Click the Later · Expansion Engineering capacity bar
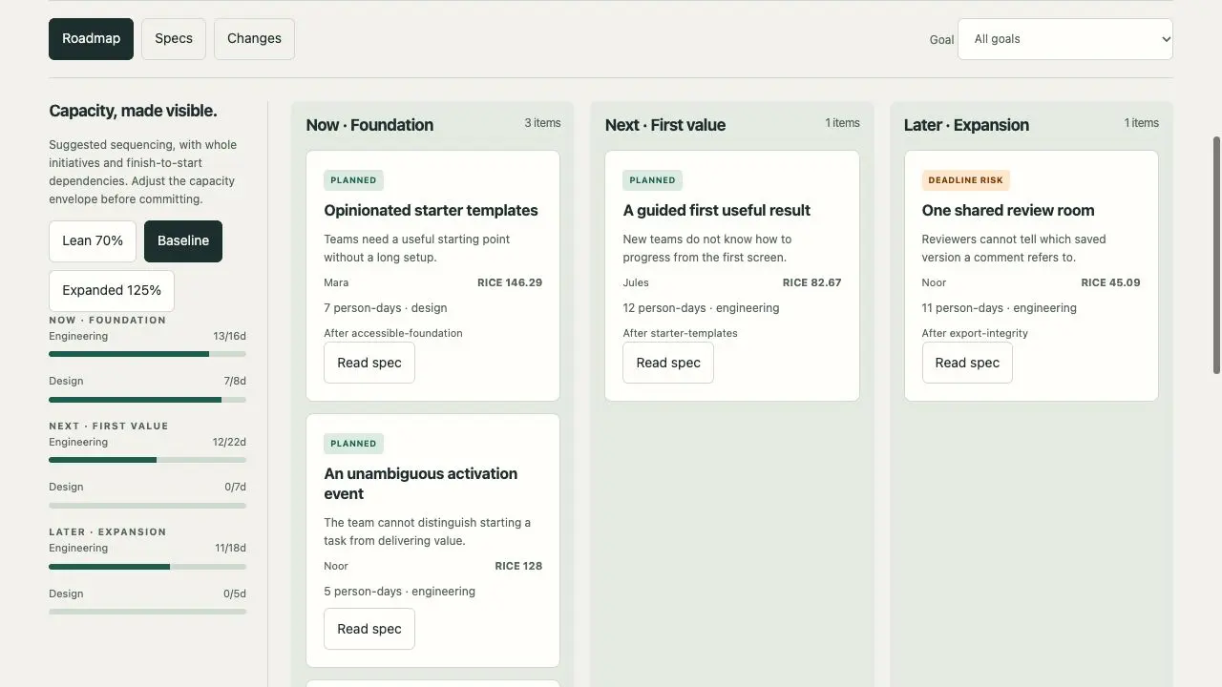 pyautogui.click(x=147, y=567)
